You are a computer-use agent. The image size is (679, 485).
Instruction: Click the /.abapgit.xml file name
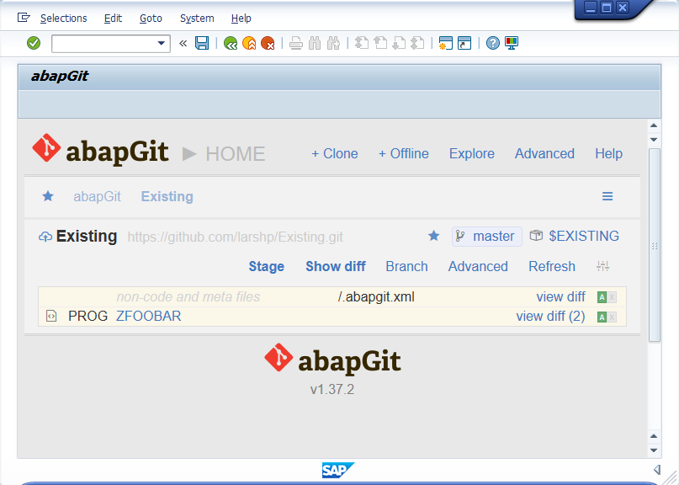click(376, 297)
